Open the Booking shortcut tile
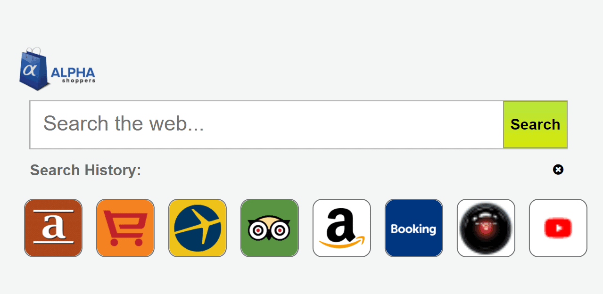 [414, 228]
